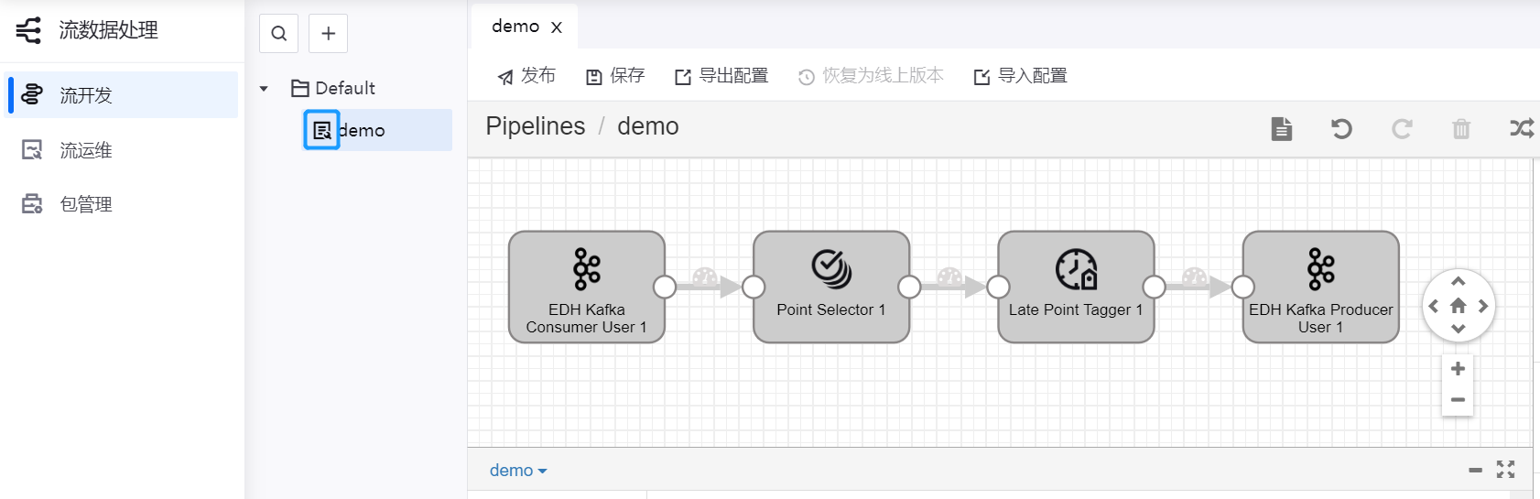Open 包管理 in the sidebar

pos(85,204)
